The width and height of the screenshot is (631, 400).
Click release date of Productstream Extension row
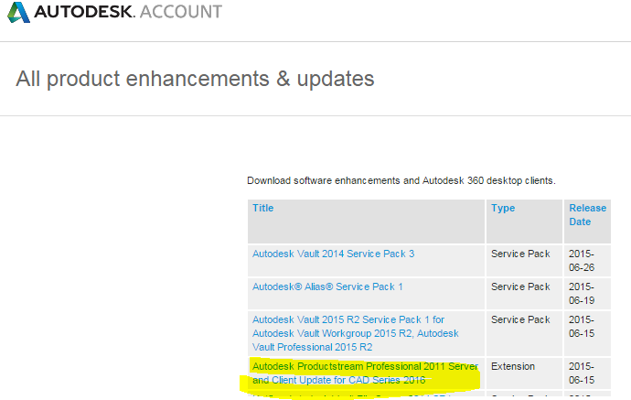pos(583,373)
